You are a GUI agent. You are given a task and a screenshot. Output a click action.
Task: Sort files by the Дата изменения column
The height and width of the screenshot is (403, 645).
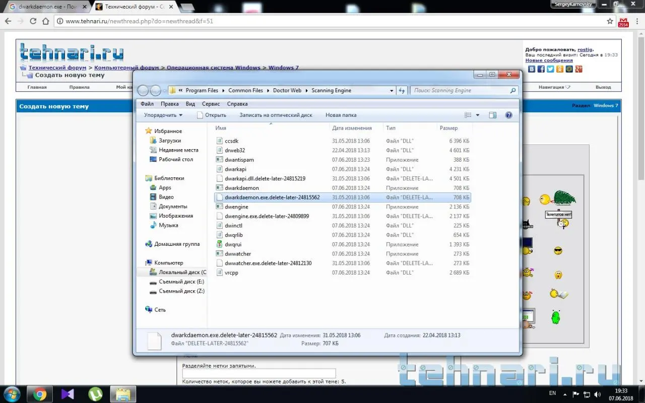pos(352,128)
